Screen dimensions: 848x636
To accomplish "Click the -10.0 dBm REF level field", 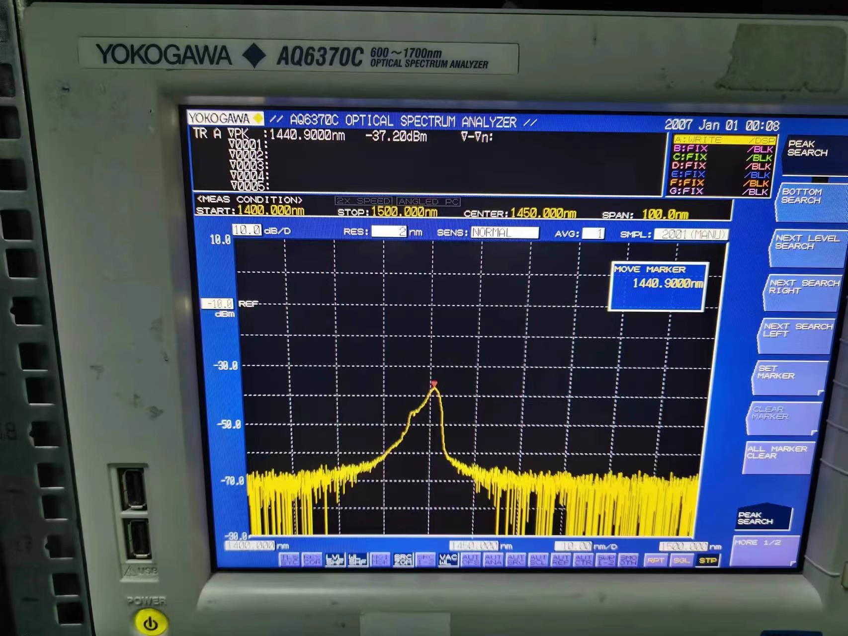I will [x=218, y=304].
